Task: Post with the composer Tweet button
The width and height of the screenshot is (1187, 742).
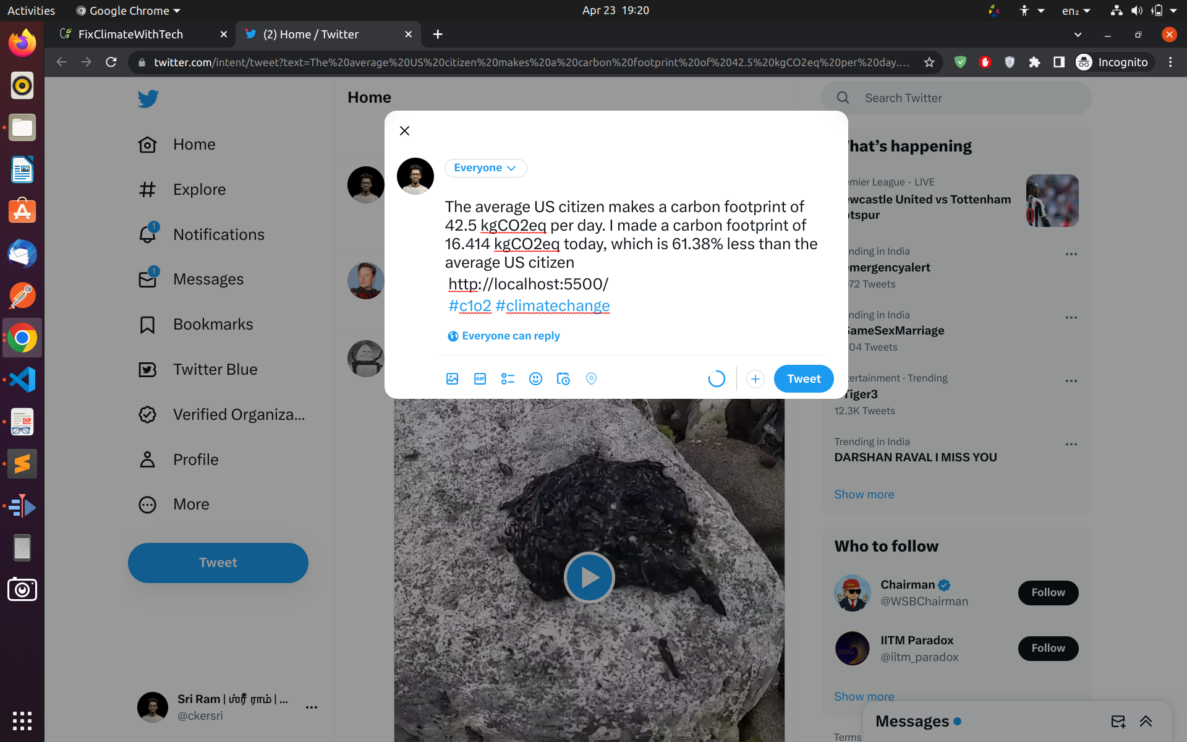Action: pos(803,379)
